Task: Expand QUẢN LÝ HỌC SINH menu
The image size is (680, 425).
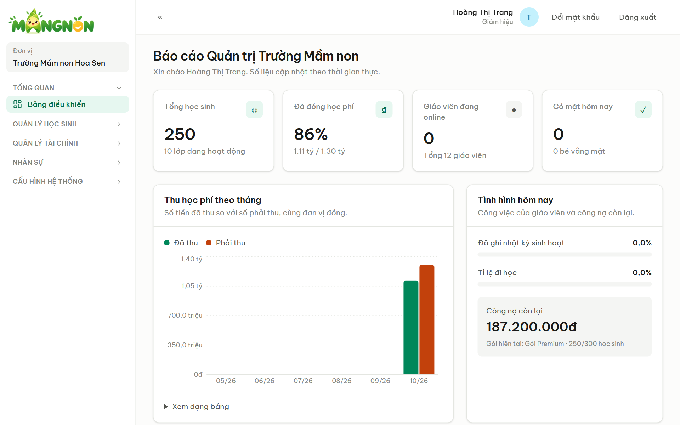Action: coord(67,124)
